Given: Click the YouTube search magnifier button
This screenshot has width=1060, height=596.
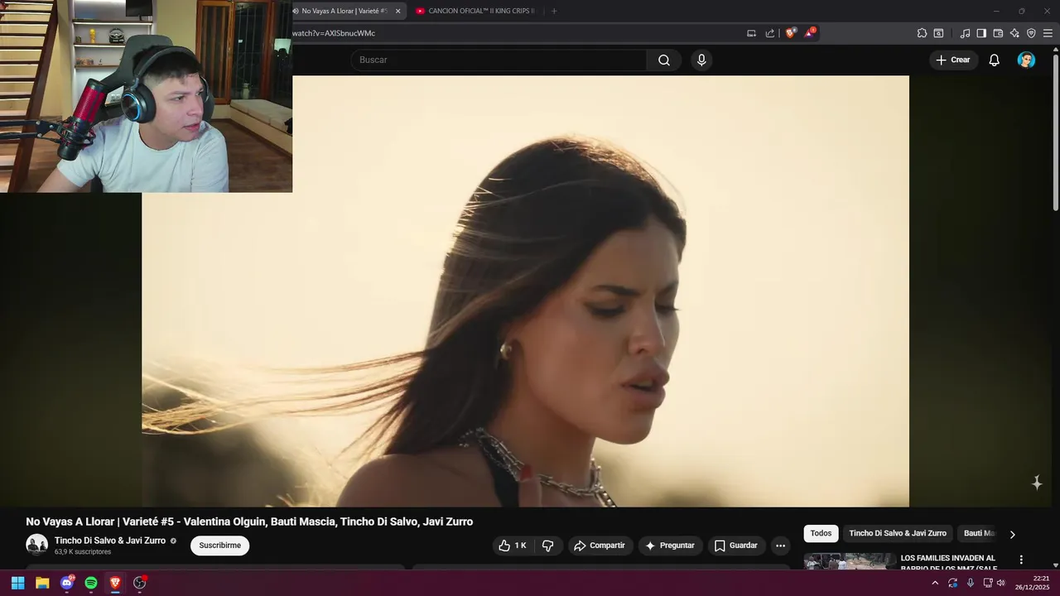Looking at the screenshot, I should (x=664, y=60).
